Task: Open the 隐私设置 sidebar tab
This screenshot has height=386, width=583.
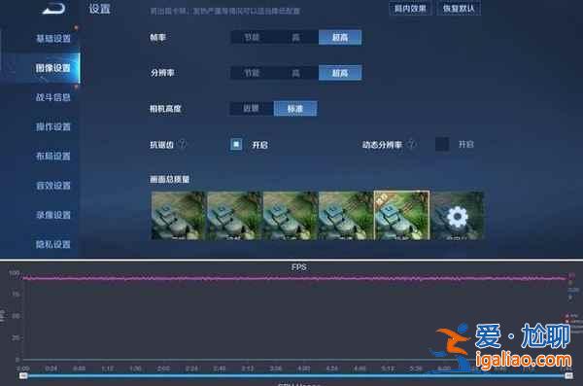Action: pos(53,244)
